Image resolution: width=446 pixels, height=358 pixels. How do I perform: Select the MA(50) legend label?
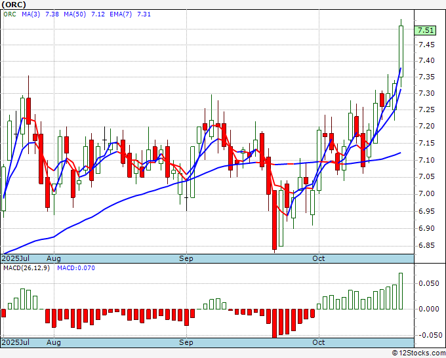(75, 14)
